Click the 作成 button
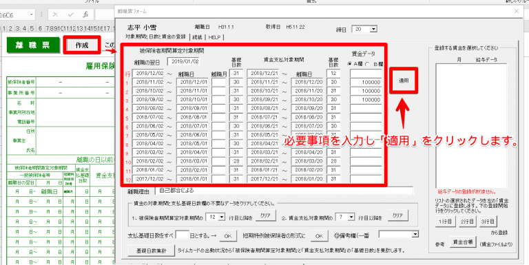Image resolution: width=529 pixels, height=265 pixels. pos(82,45)
